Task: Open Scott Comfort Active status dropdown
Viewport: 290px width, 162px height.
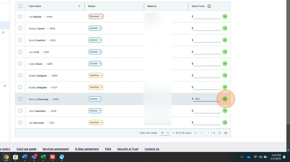Action: (95, 40)
